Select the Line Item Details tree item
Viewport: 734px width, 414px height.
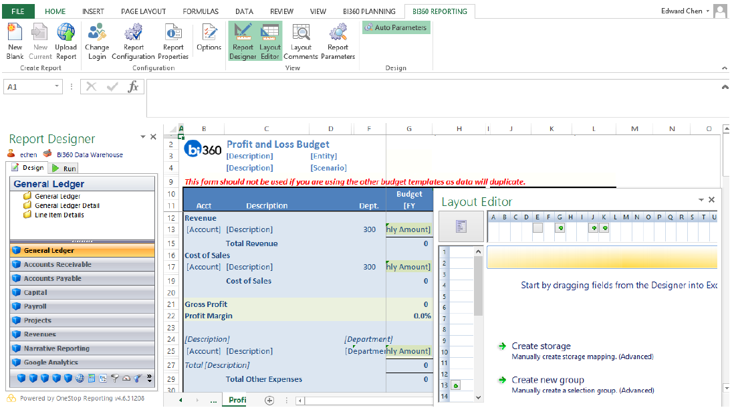[x=59, y=215]
